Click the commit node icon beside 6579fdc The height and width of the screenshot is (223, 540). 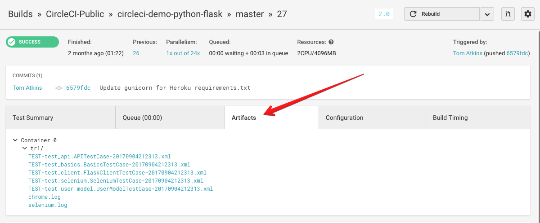(58, 88)
